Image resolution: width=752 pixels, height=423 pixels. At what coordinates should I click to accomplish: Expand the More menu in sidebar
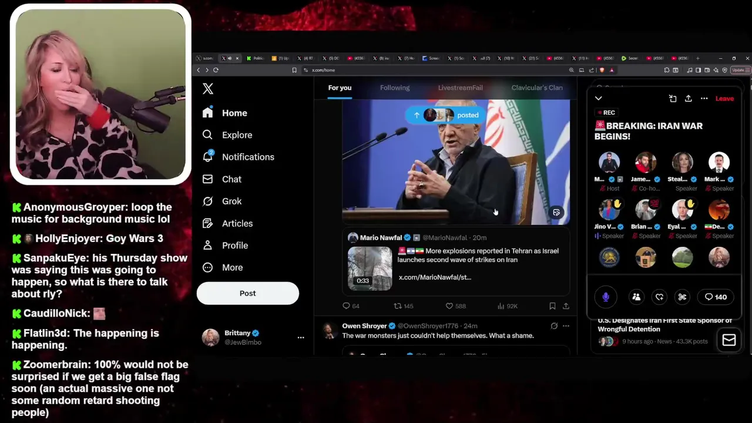click(x=223, y=267)
